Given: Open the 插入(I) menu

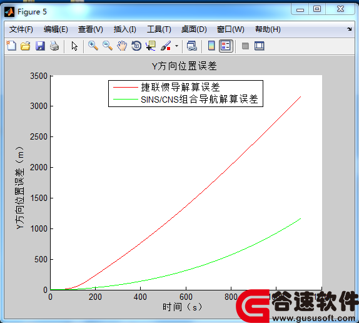Looking at the screenshot, I should pyautogui.click(x=125, y=29).
